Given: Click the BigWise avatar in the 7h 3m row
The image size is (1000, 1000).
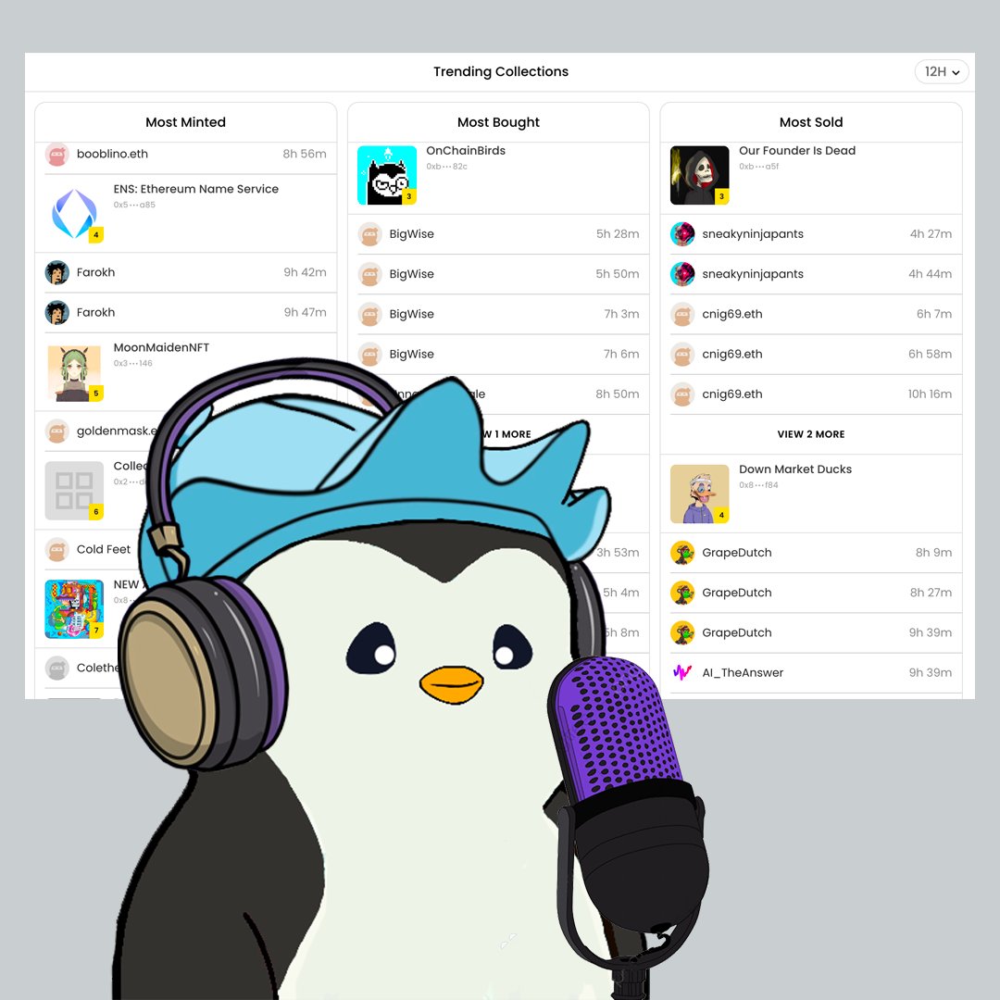Looking at the screenshot, I should 369,315.
